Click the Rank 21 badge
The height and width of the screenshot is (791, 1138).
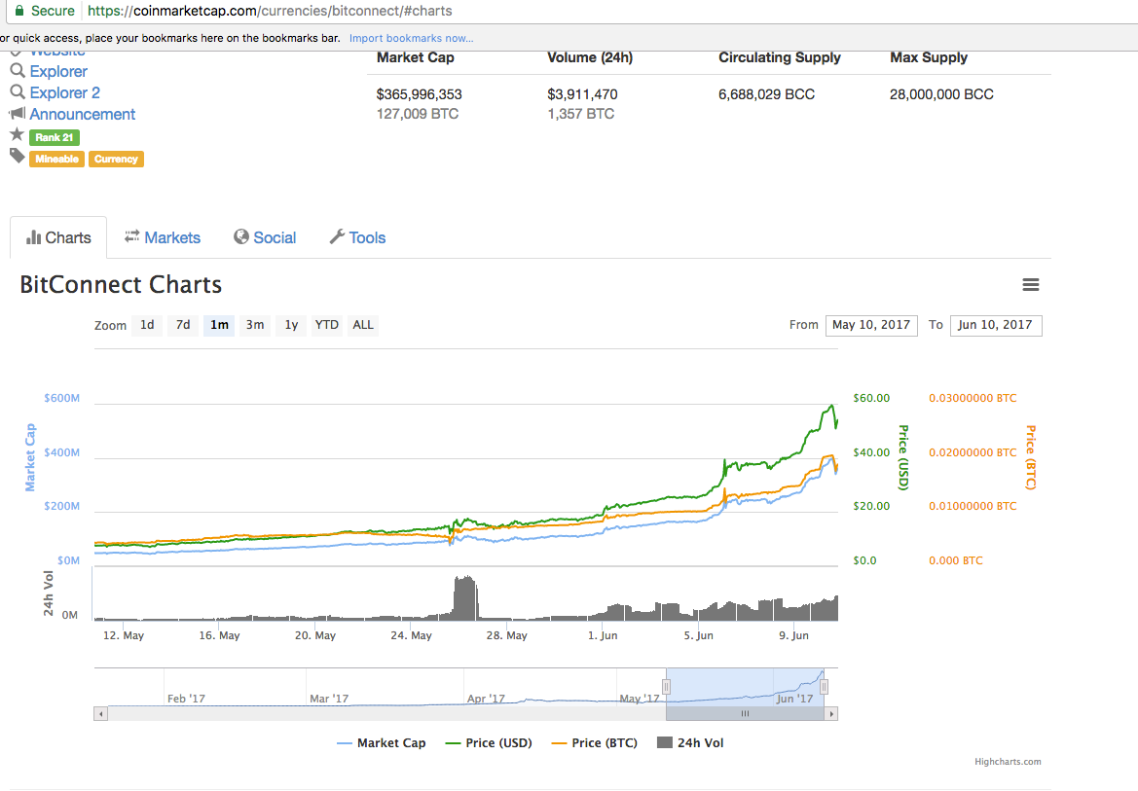coord(55,137)
